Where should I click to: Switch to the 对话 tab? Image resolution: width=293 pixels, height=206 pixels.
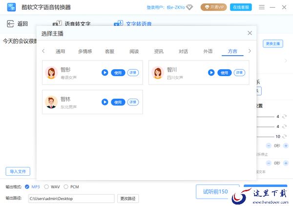tap(183, 51)
